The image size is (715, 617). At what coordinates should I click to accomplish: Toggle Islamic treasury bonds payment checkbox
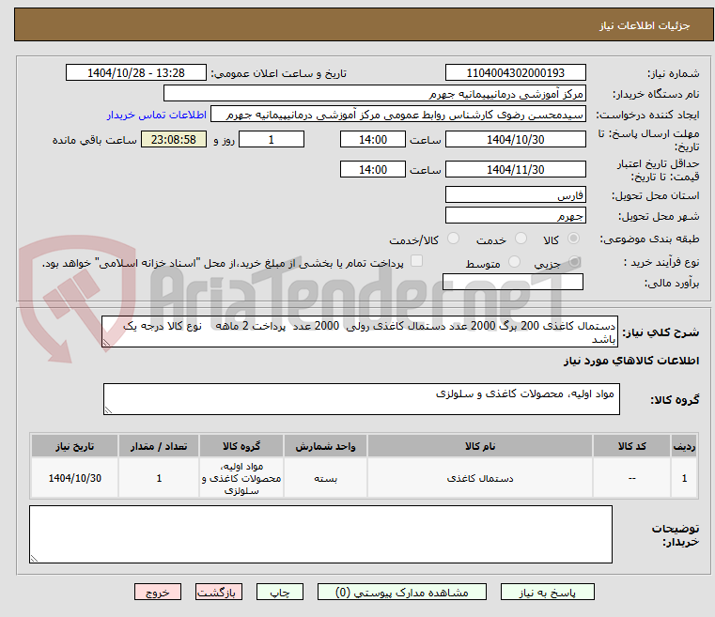click(x=417, y=261)
